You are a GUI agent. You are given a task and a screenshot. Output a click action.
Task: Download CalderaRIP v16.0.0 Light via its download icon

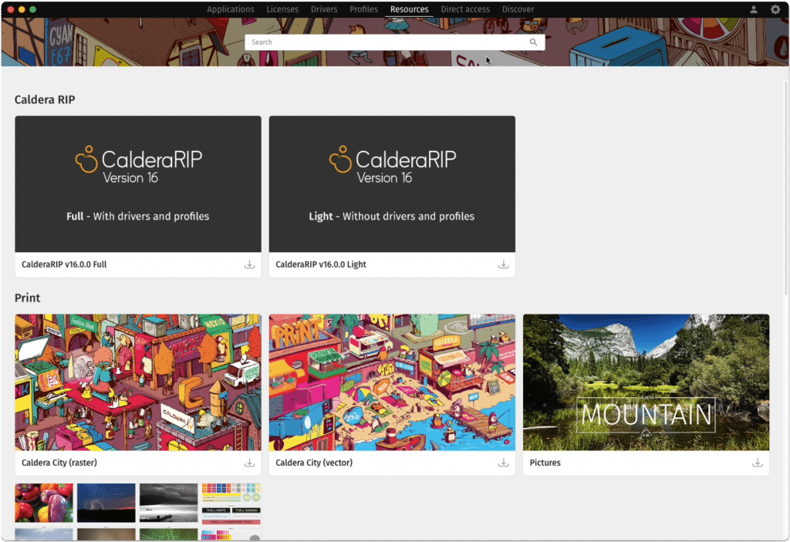(503, 264)
